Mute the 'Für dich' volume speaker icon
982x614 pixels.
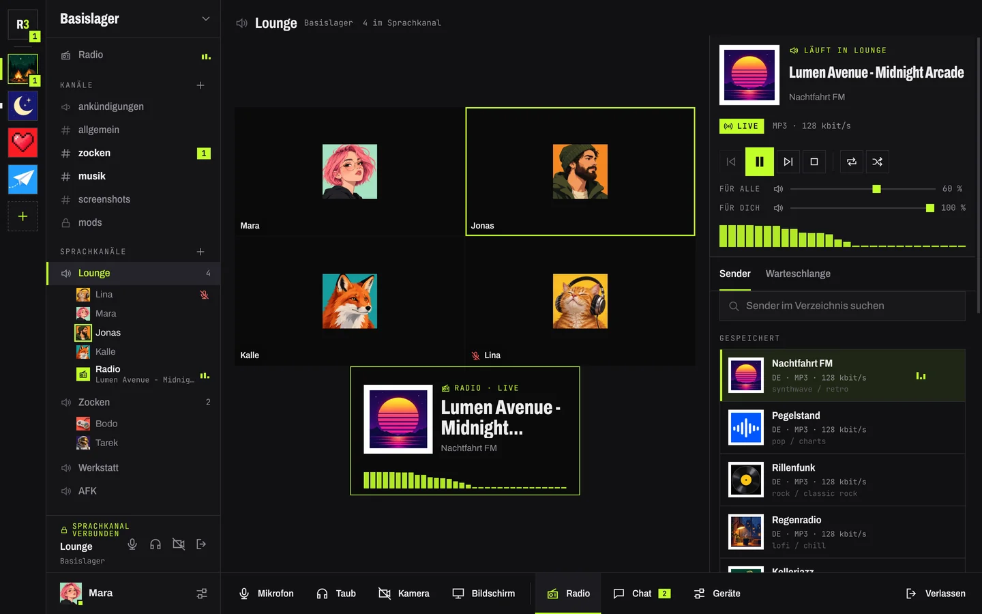tap(778, 208)
